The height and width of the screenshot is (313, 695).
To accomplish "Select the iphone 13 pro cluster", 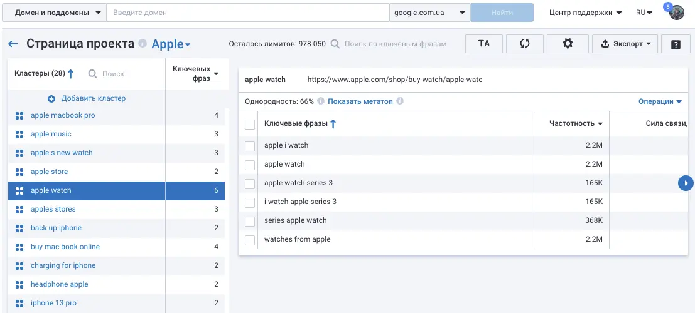I will (53, 303).
